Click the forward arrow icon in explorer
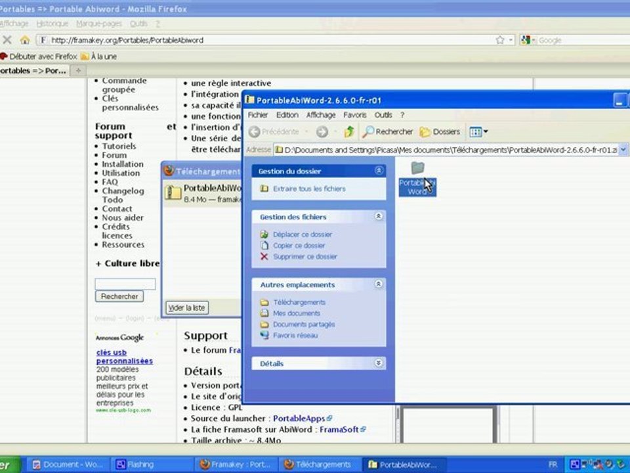The height and width of the screenshot is (473, 630). click(322, 131)
